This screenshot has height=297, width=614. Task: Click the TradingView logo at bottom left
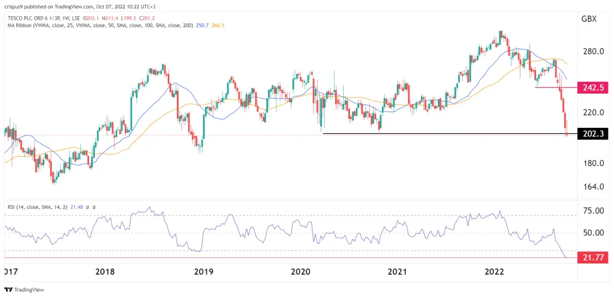tap(24, 290)
